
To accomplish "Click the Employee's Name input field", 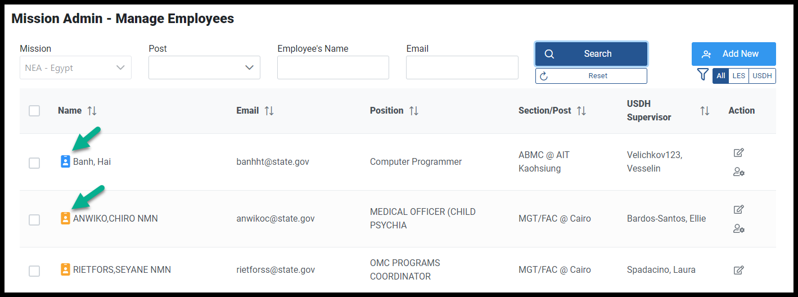I will click(x=333, y=67).
